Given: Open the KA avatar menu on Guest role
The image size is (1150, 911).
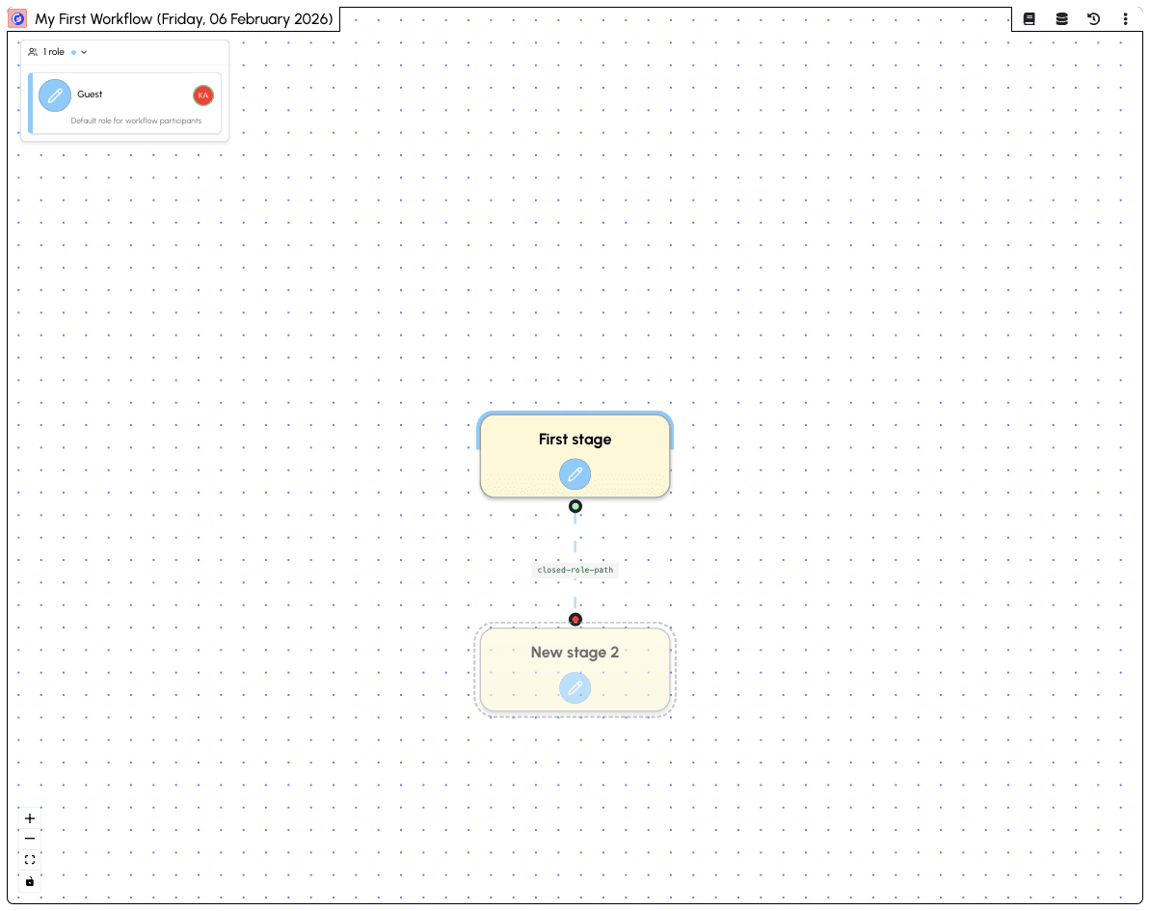Looking at the screenshot, I should [203, 95].
